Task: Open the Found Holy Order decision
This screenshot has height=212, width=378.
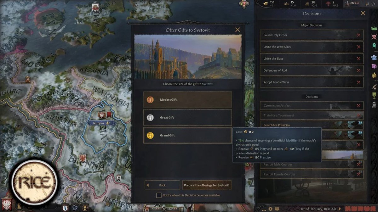Action: click(x=312, y=35)
